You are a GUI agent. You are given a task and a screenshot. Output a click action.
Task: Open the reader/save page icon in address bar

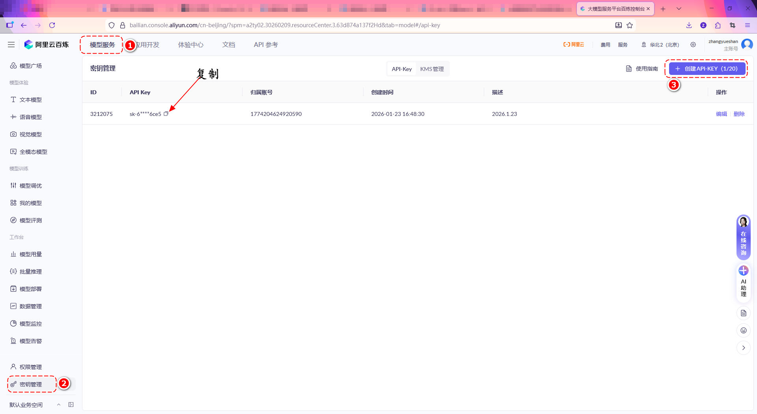pyautogui.click(x=619, y=25)
